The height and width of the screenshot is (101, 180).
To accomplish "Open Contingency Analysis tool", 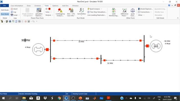I will pos(60,12).
